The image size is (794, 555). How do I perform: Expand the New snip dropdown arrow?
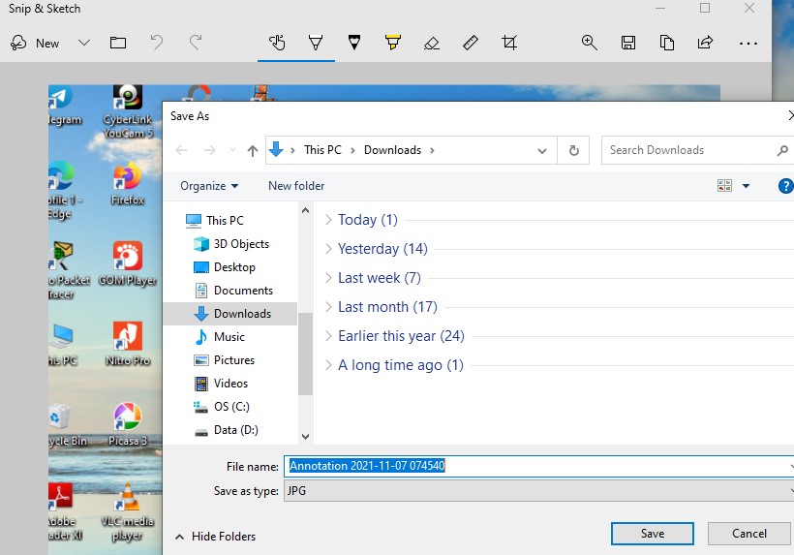tap(84, 43)
